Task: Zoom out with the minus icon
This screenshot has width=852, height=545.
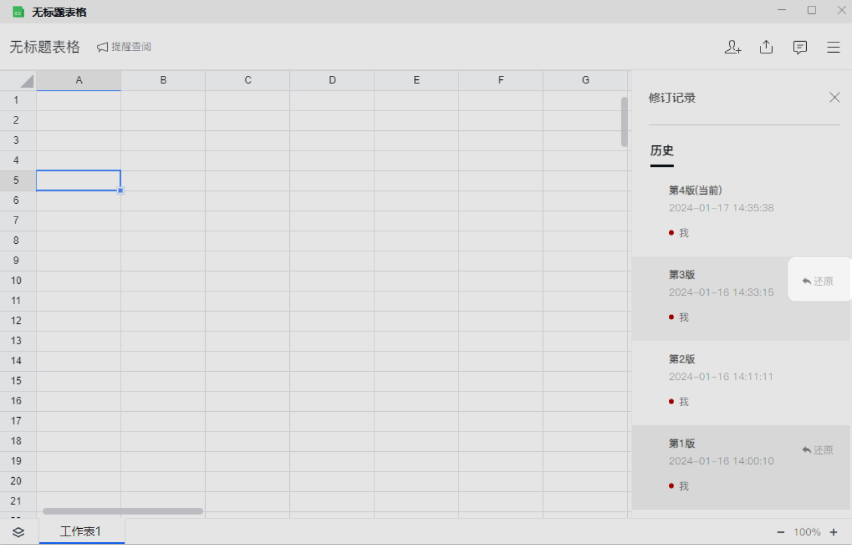Action: 781,532
